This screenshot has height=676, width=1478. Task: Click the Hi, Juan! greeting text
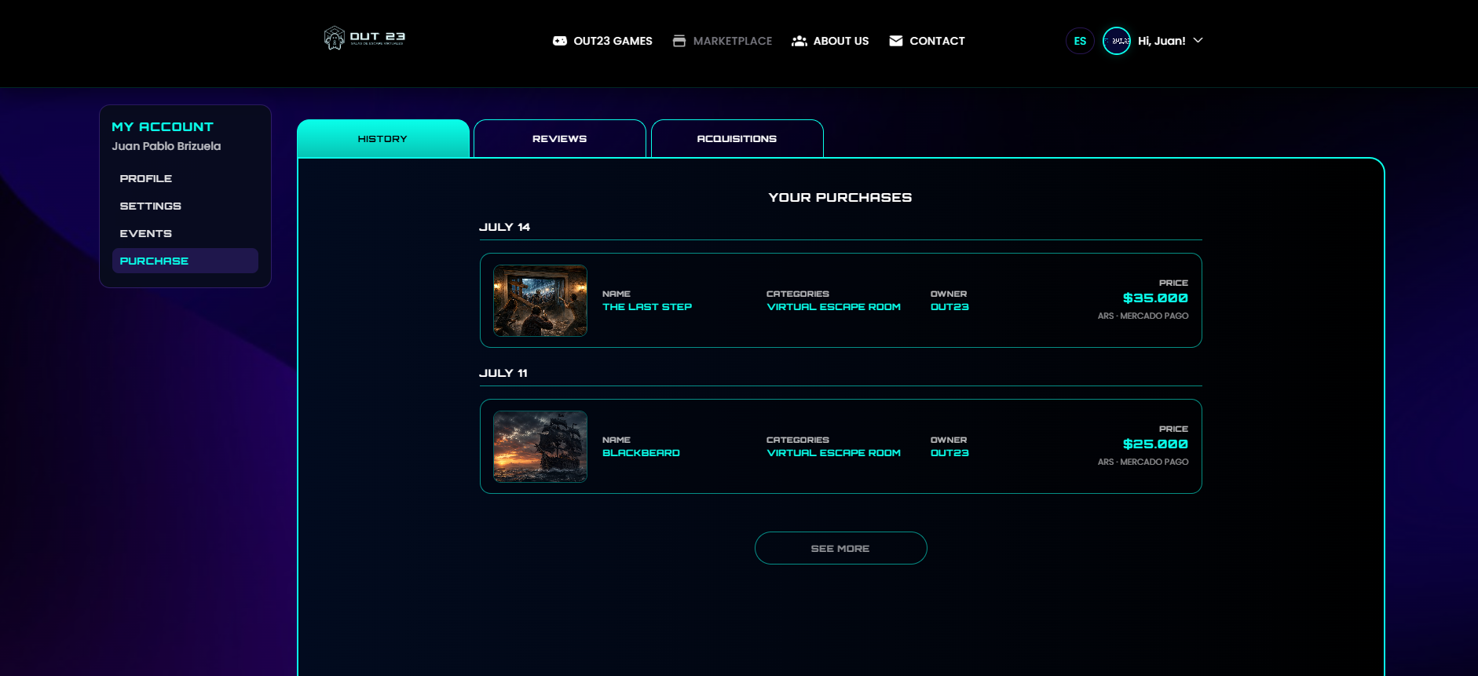(1162, 41)
